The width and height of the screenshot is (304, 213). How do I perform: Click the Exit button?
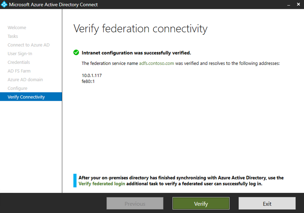pyautogui.click(x=267, y=203)
